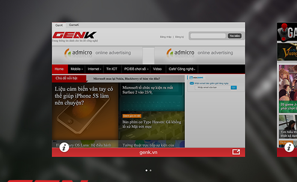Open the Home menu item
This screenshot has height=182, width=297.
click(59, 69)
